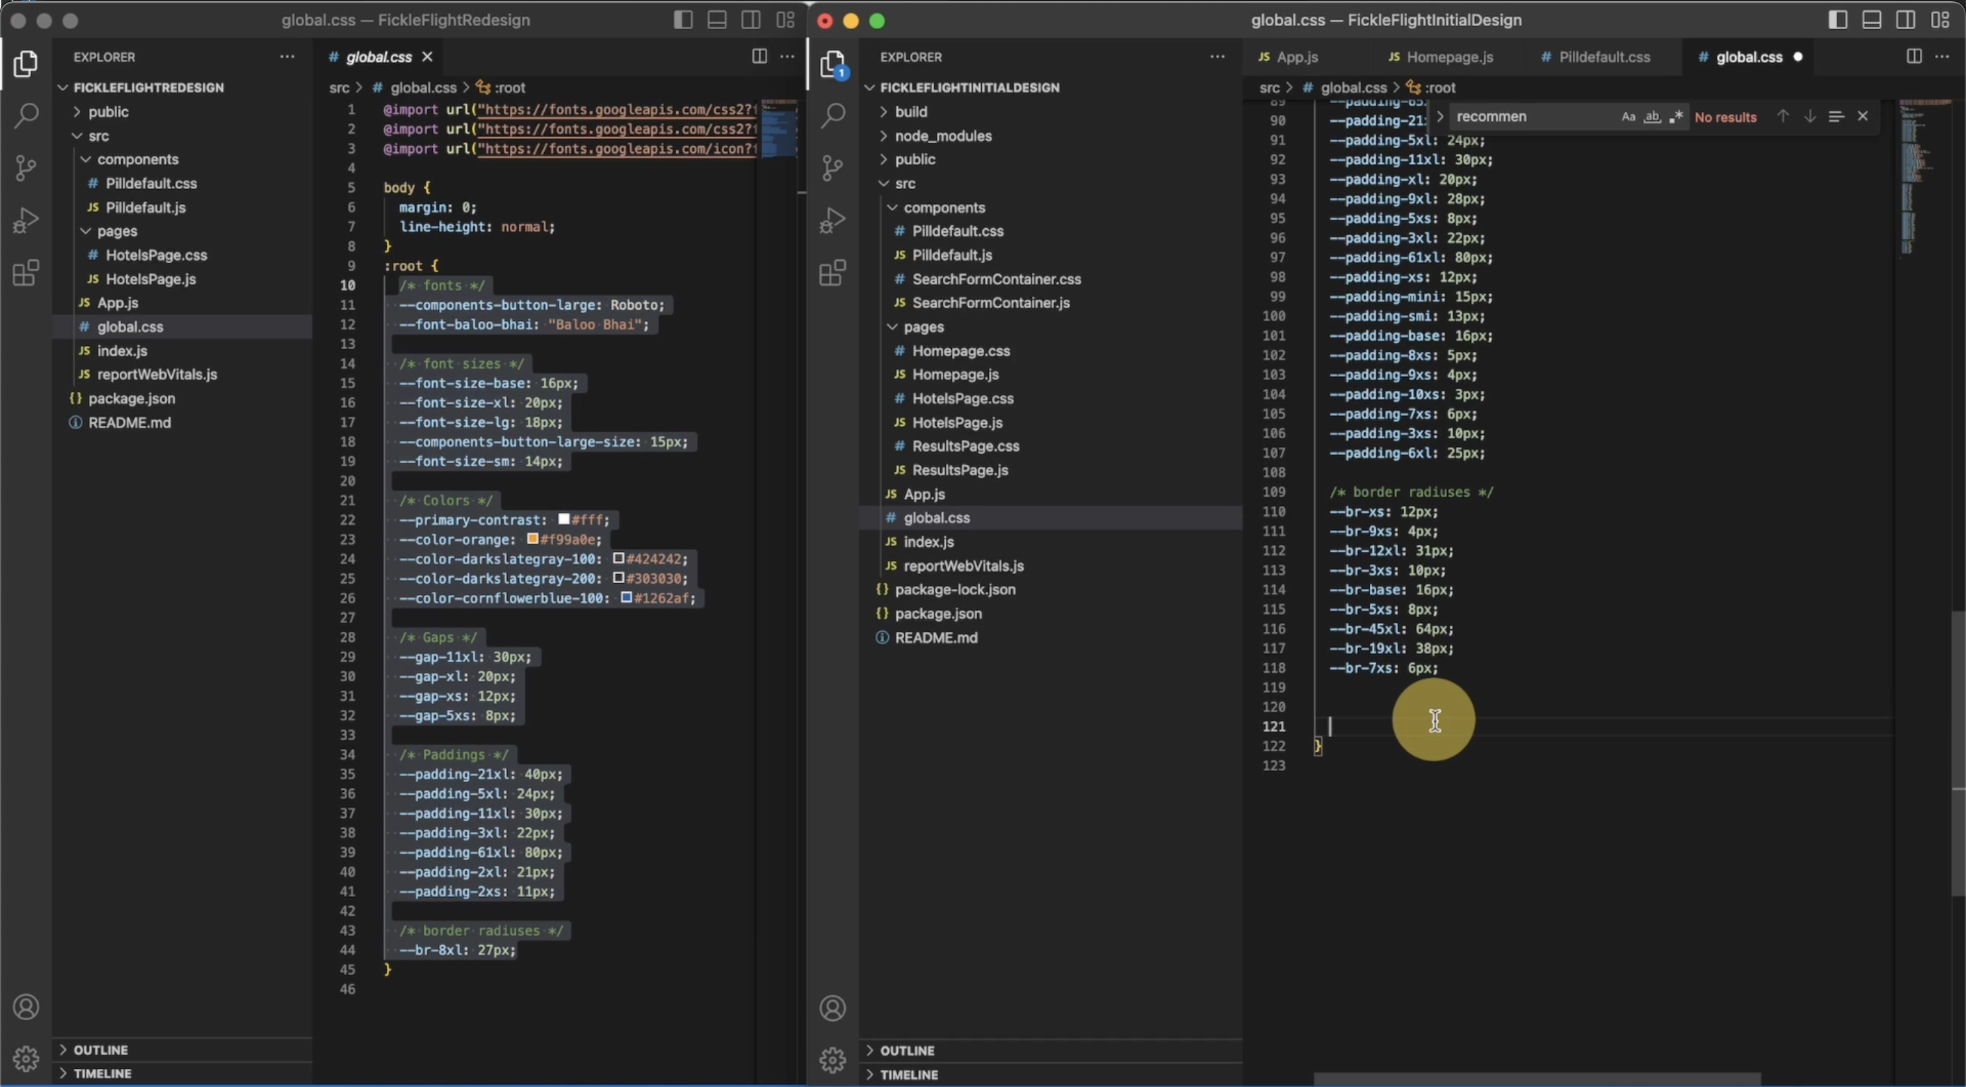
Task: Open Source Control in right window
Action: pyautogui.click(x=833, y=168)
